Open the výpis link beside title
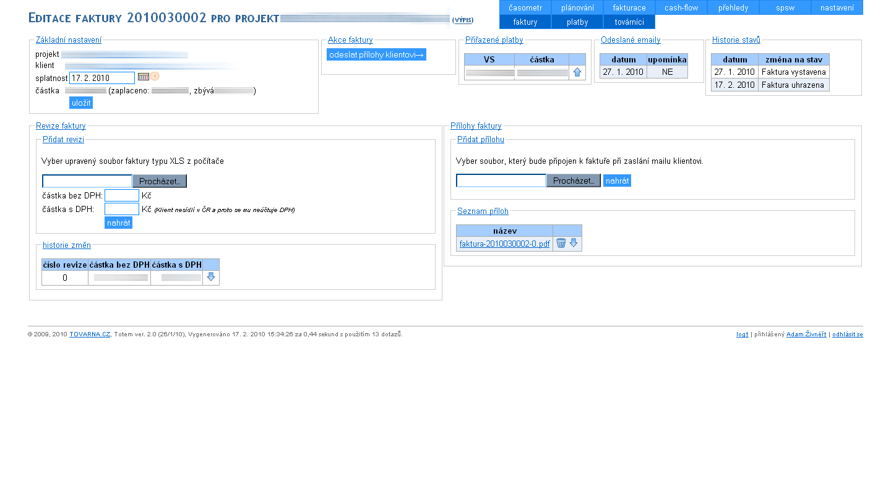The image size is (891, 489). (463, 20)
